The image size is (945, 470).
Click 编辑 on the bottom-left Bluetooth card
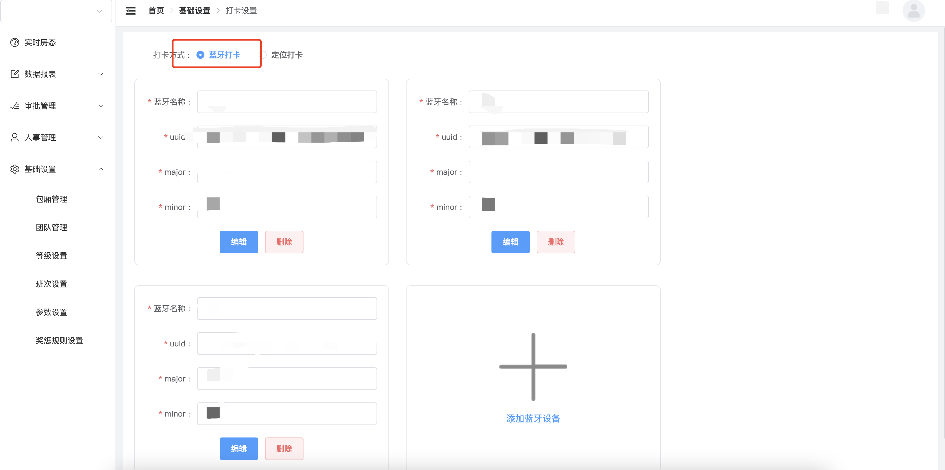[239, 449]
